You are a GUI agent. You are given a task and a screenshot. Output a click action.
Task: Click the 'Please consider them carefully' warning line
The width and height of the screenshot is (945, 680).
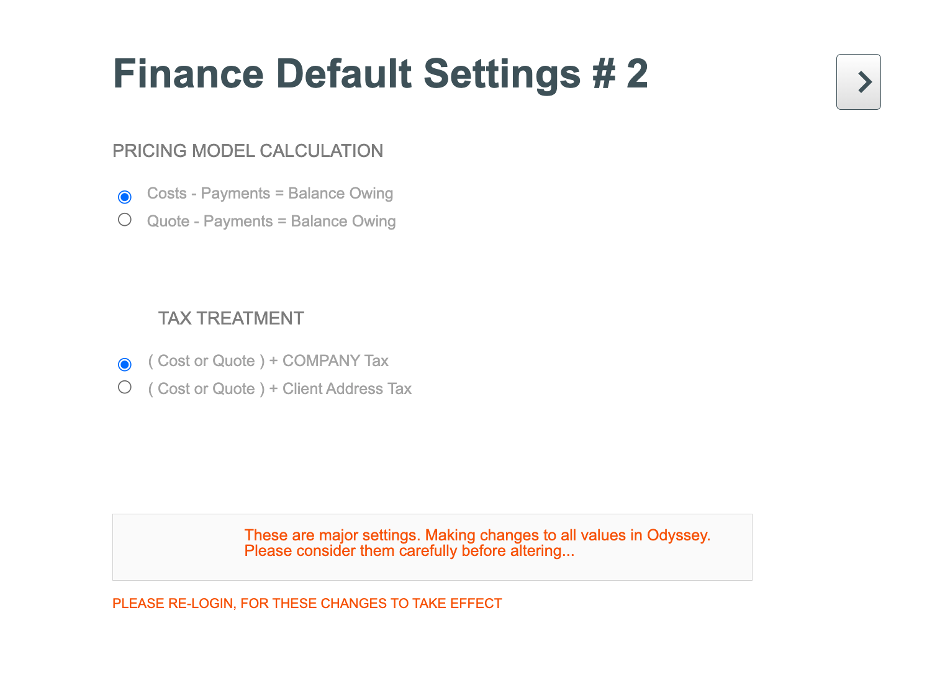409,551
